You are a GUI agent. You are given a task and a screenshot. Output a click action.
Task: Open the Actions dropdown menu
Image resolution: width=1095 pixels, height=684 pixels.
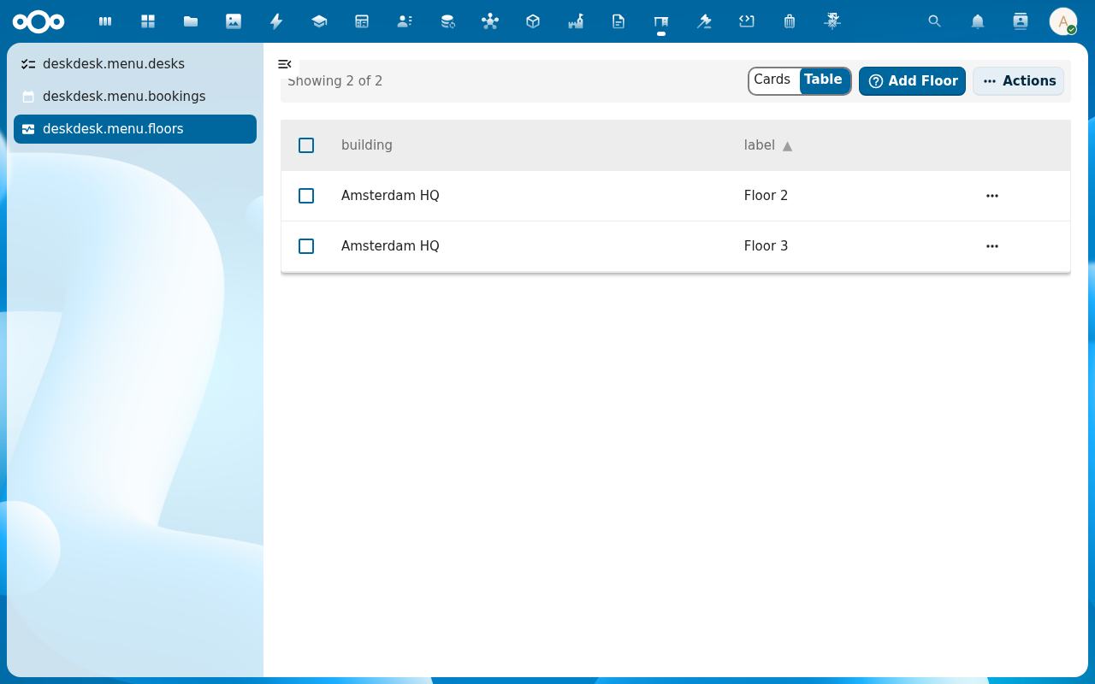click(x=1019, y=81)
